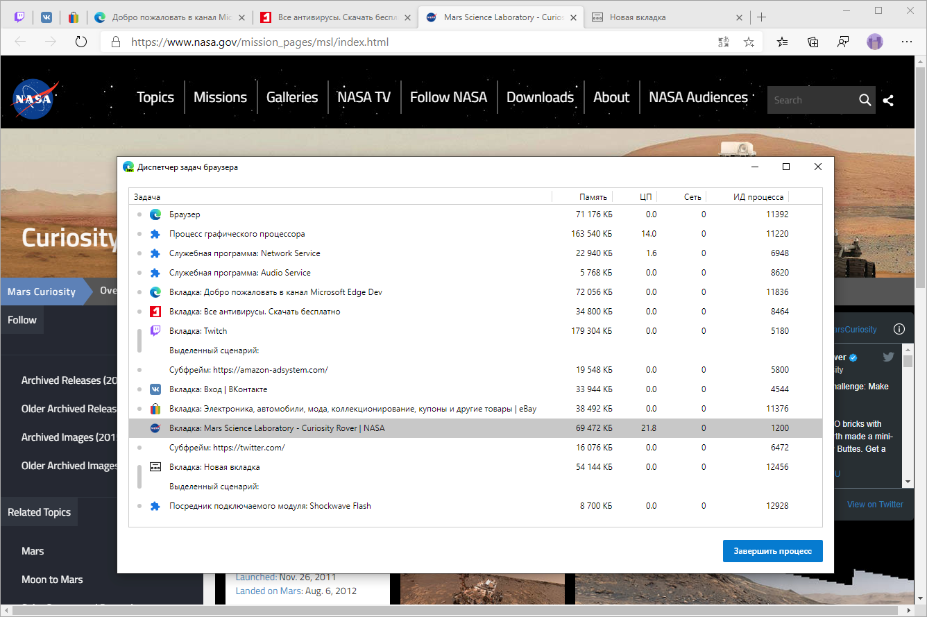The width and height of the screenshot is (927, 617).
Task: Open the Older Archived Images link
Action: (69, 466)
